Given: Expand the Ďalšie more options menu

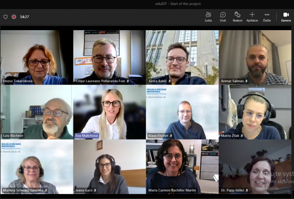Looking at the screenshot, I should click(267, 17).
